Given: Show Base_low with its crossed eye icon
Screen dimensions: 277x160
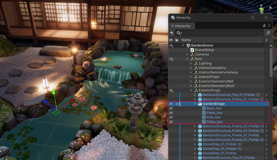Looking at the screenshot, I should (x=171, y=108).
